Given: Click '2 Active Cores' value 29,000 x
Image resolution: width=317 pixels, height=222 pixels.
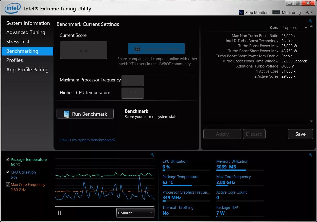Looking at the screenshot, I should click(x=289, y=76).
